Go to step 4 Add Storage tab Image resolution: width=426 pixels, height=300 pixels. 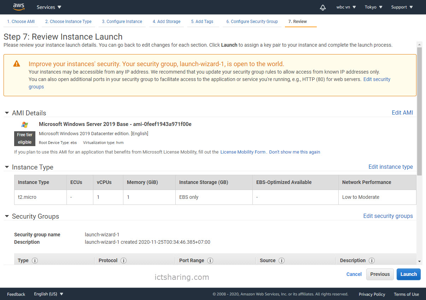[x=167, y=22]
